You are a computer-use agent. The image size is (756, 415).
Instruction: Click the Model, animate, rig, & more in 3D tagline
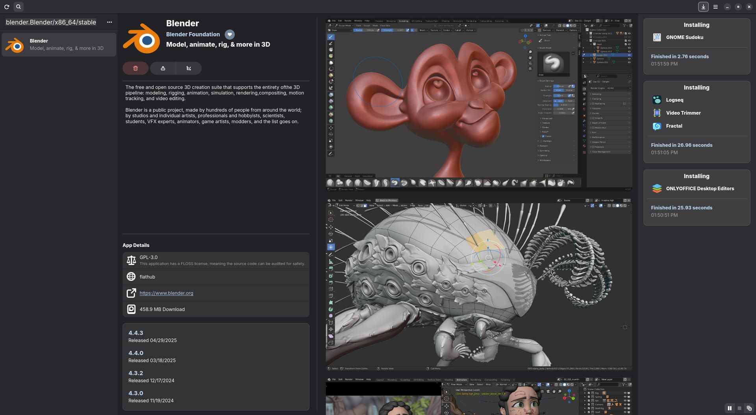coord(218,44)
